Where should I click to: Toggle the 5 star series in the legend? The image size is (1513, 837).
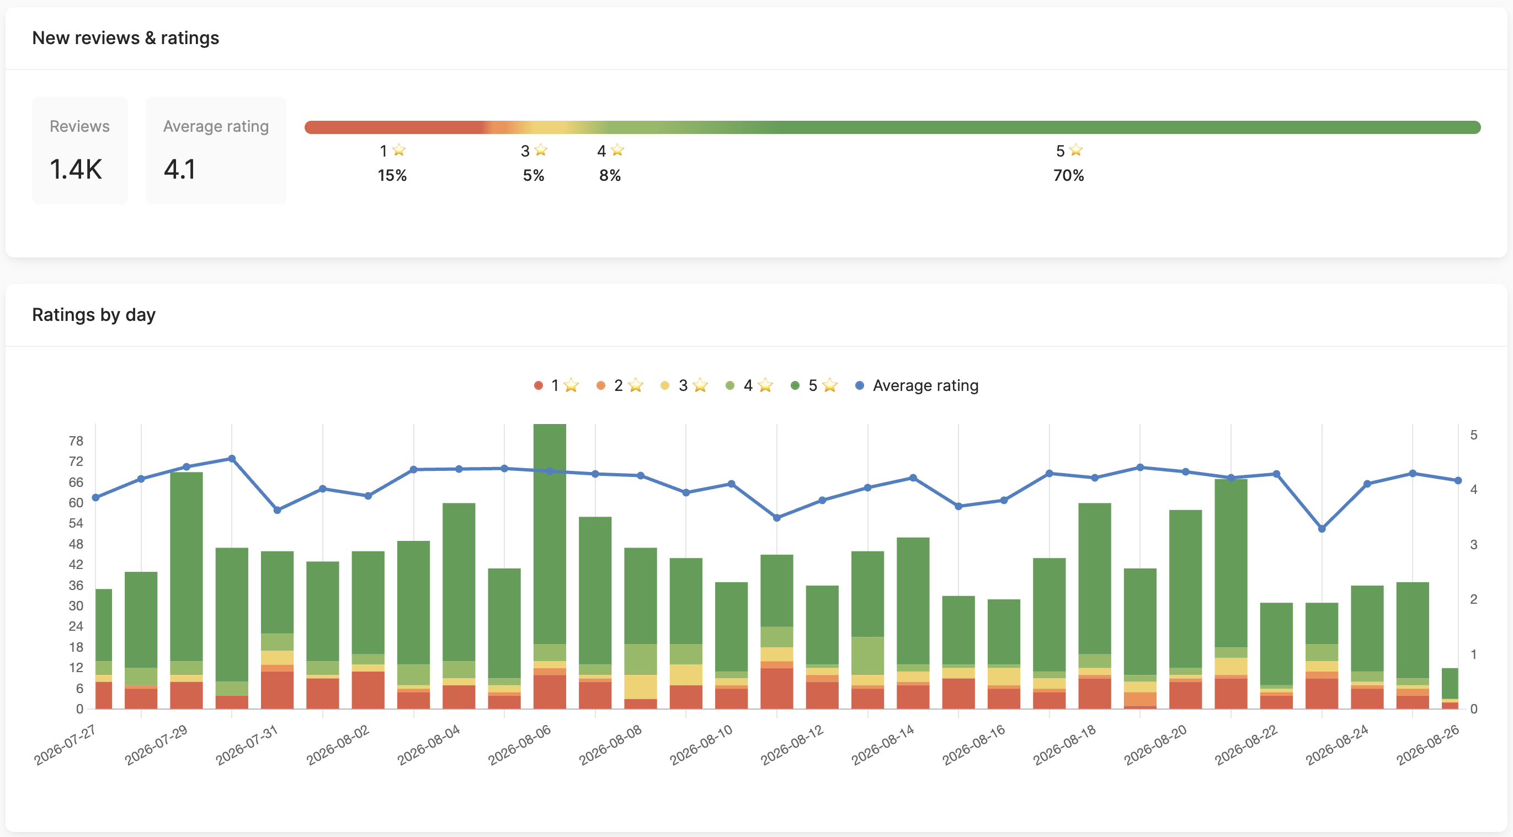[814, 385]
